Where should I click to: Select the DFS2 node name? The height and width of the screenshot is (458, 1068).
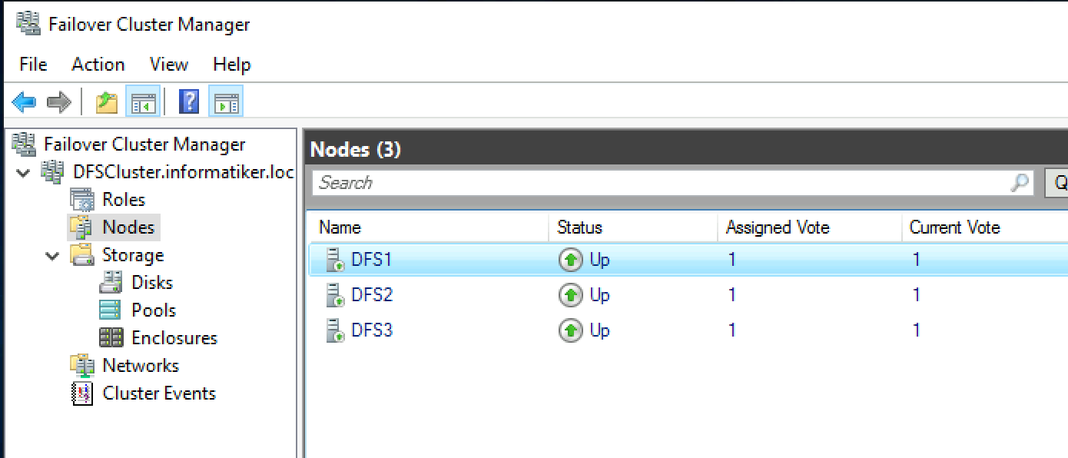[372, 295]
